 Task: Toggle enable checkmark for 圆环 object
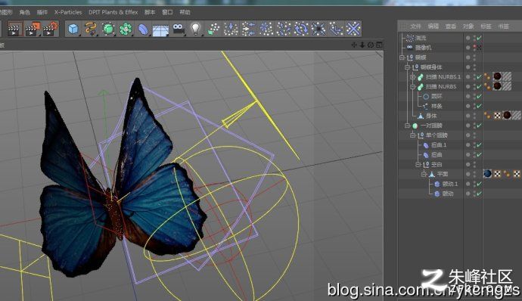[x=479, y=96]
